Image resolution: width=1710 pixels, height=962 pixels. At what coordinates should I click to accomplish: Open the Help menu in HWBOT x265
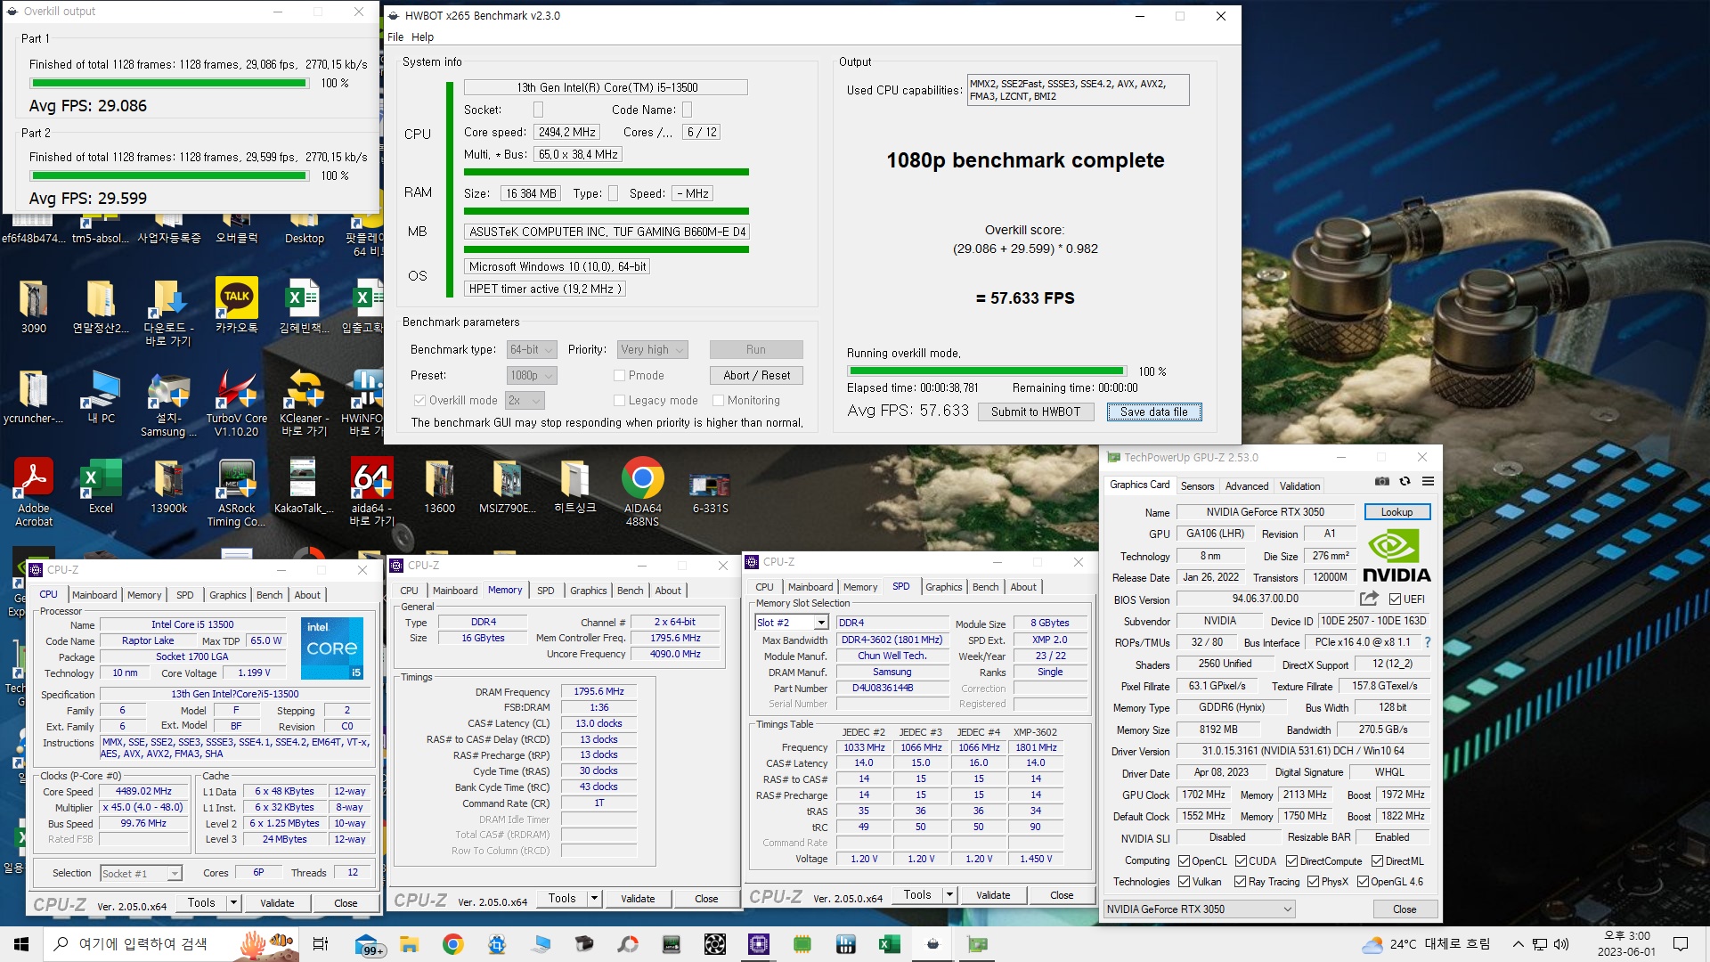[422, 37]
